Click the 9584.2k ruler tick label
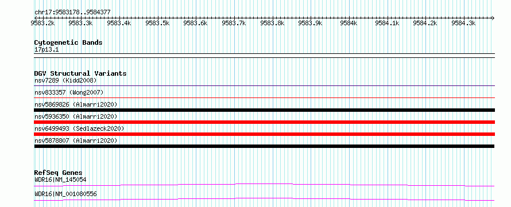 [425, 23]
